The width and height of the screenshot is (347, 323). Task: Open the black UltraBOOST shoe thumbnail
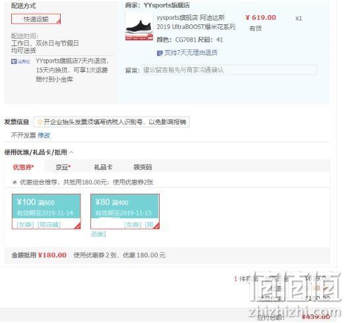coord(139,26)
